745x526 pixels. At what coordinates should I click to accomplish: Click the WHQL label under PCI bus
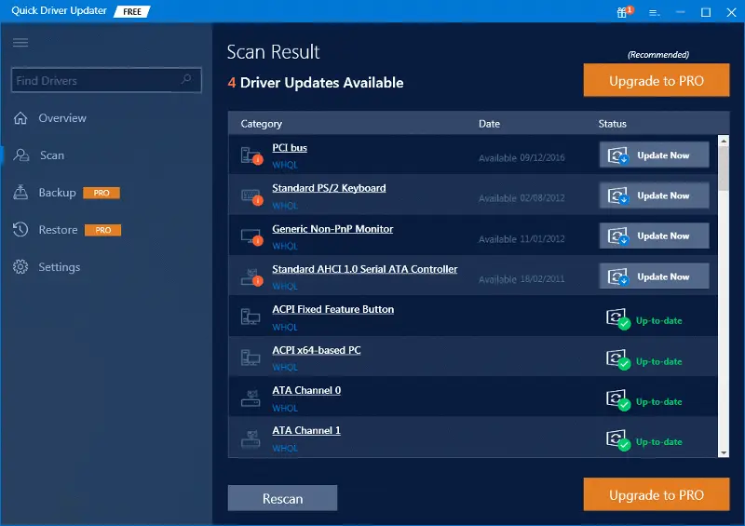click(285, 165)
